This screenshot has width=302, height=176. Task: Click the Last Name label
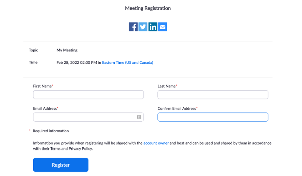click(167, 86)
